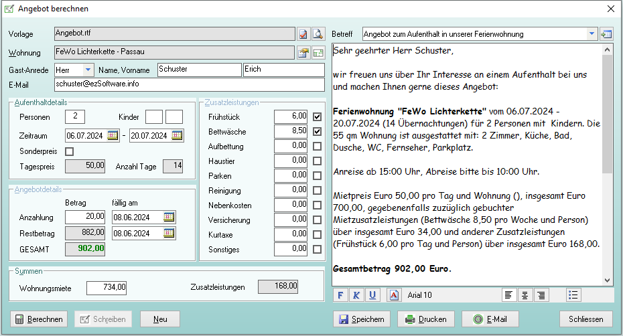Open the Gast-Anrede dropdown

(x=88, y=70)
